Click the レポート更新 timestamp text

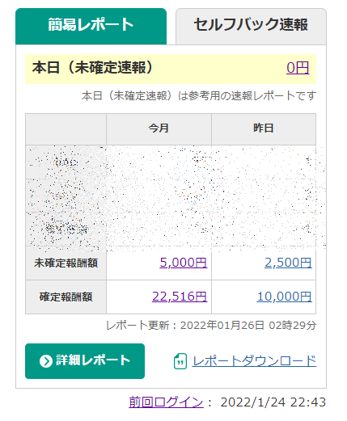coord(211,326)
